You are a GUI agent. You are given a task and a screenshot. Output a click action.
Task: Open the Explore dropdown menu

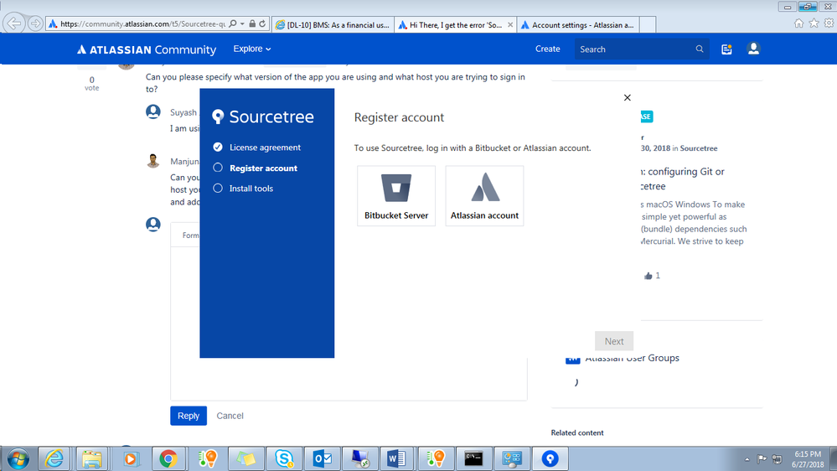tap(252, 49)
